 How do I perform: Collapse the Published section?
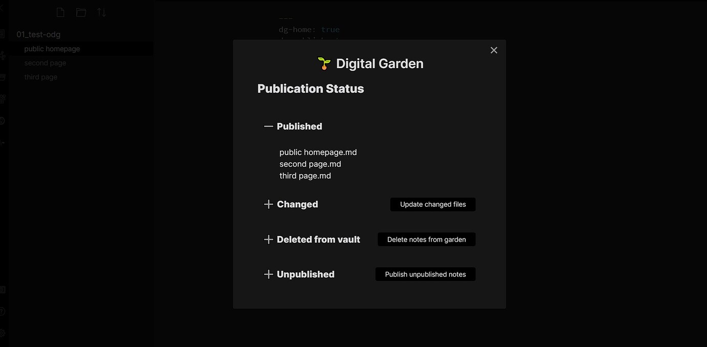[268, 126]
